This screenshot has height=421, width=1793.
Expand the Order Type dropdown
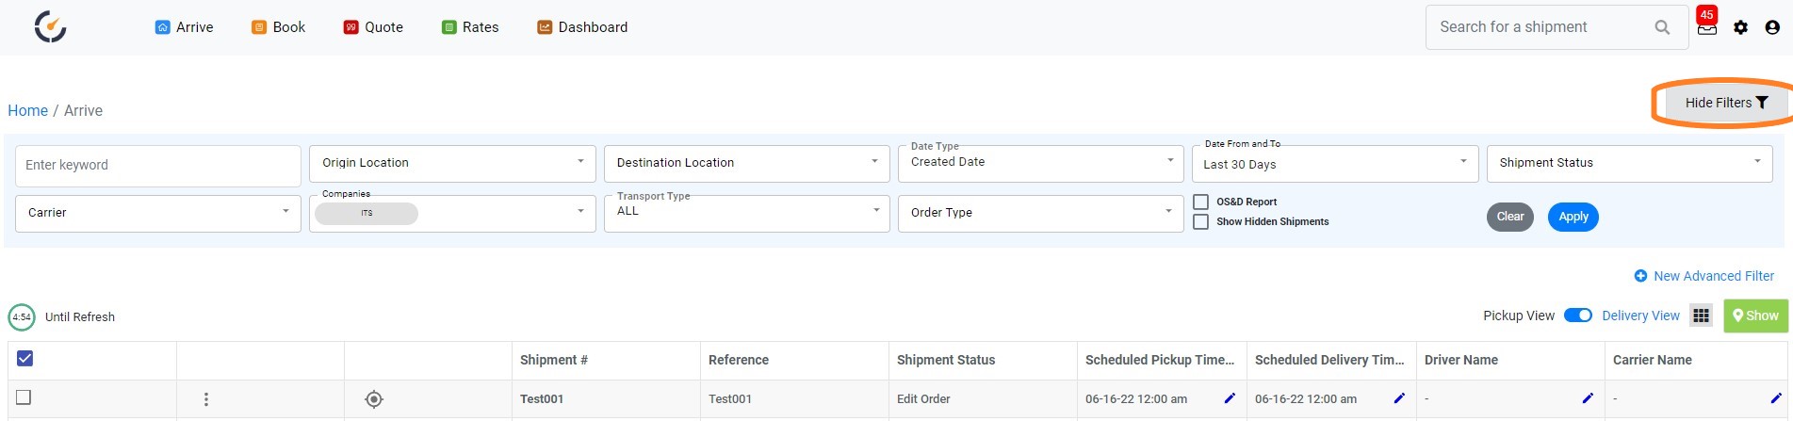click(x=1040, y=213)
